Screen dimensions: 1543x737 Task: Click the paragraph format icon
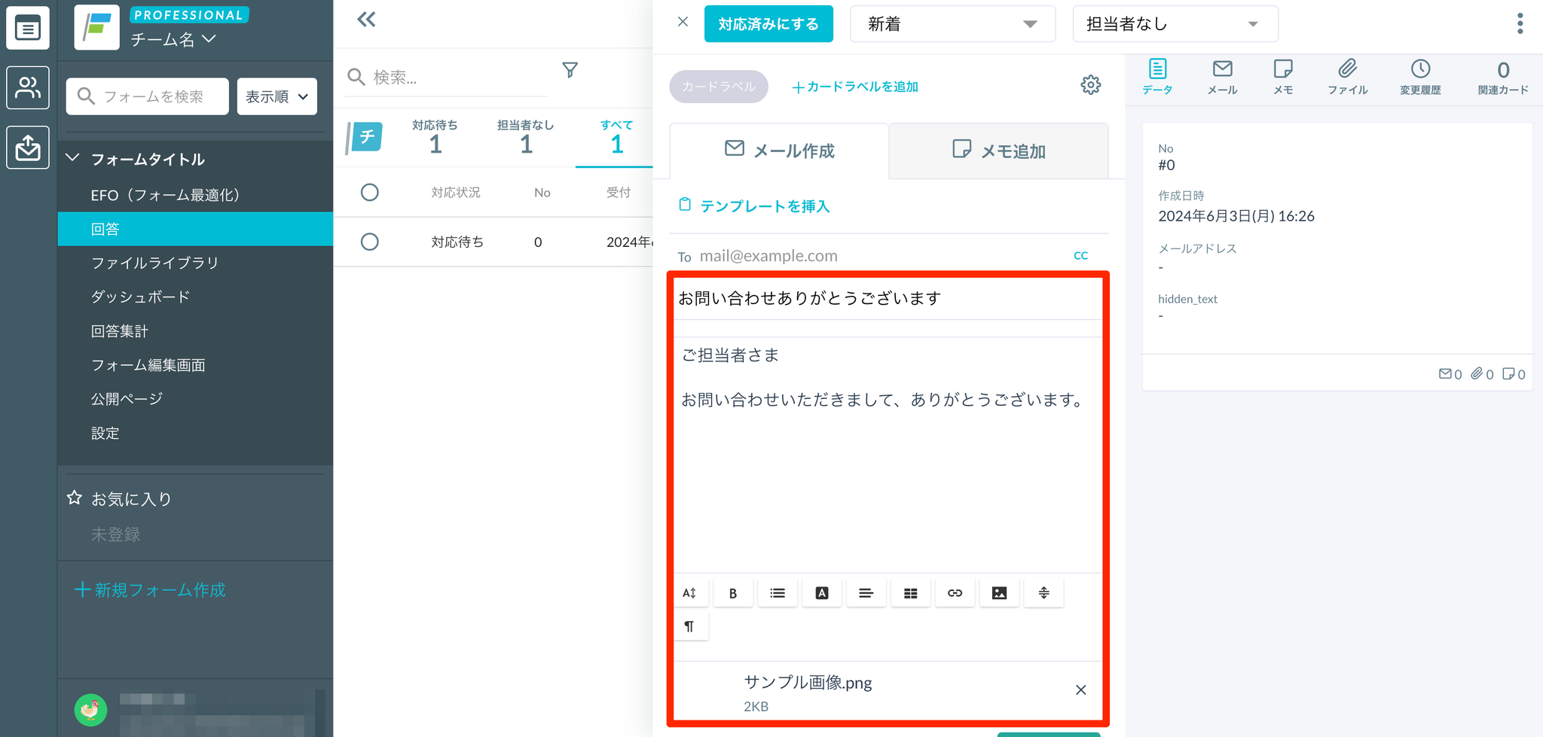(x=689, y=626)
